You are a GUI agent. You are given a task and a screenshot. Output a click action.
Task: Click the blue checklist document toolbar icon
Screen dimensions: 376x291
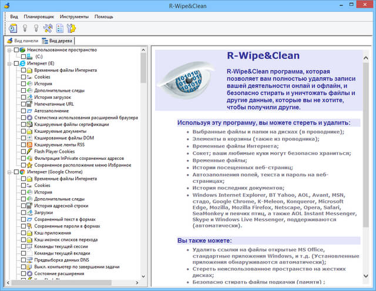pos(60,28)
